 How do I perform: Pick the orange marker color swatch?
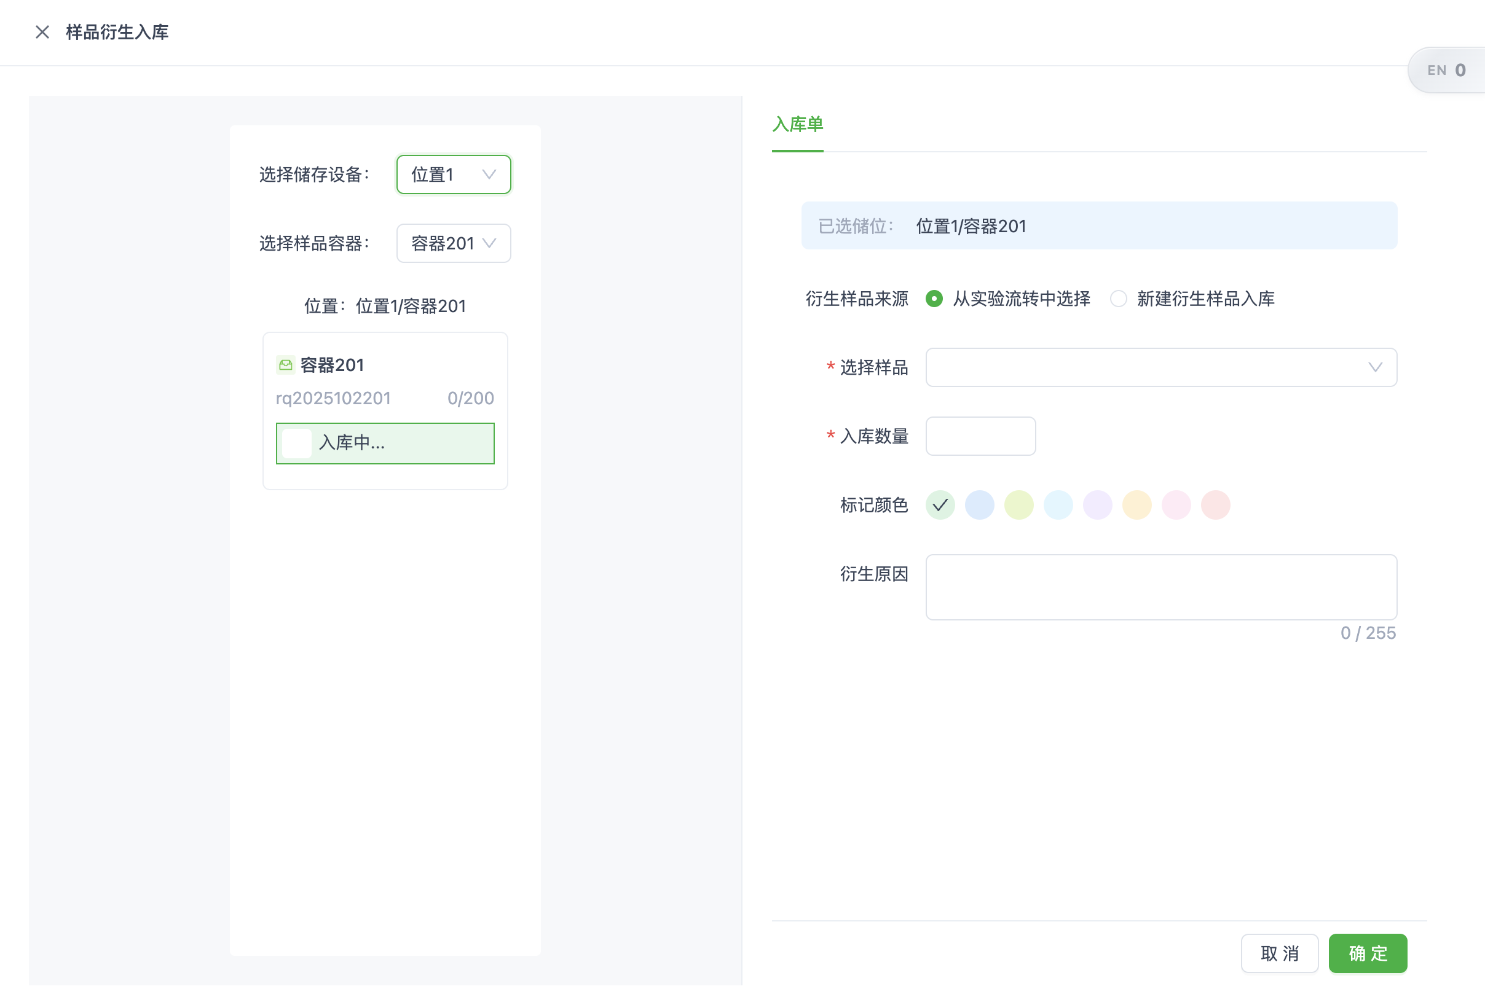click(x=1136, y=505)
